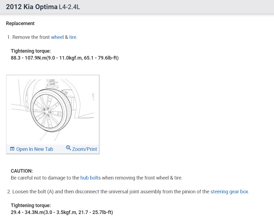Click the "Open In New Tab" text link

[x=35, y=149]
